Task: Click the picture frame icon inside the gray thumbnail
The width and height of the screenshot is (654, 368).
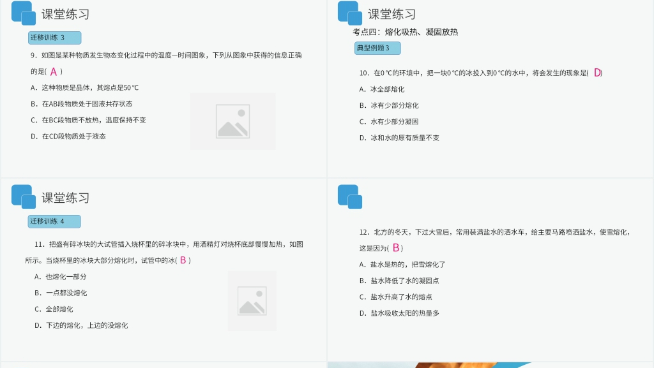Action: tap(232, 121)
